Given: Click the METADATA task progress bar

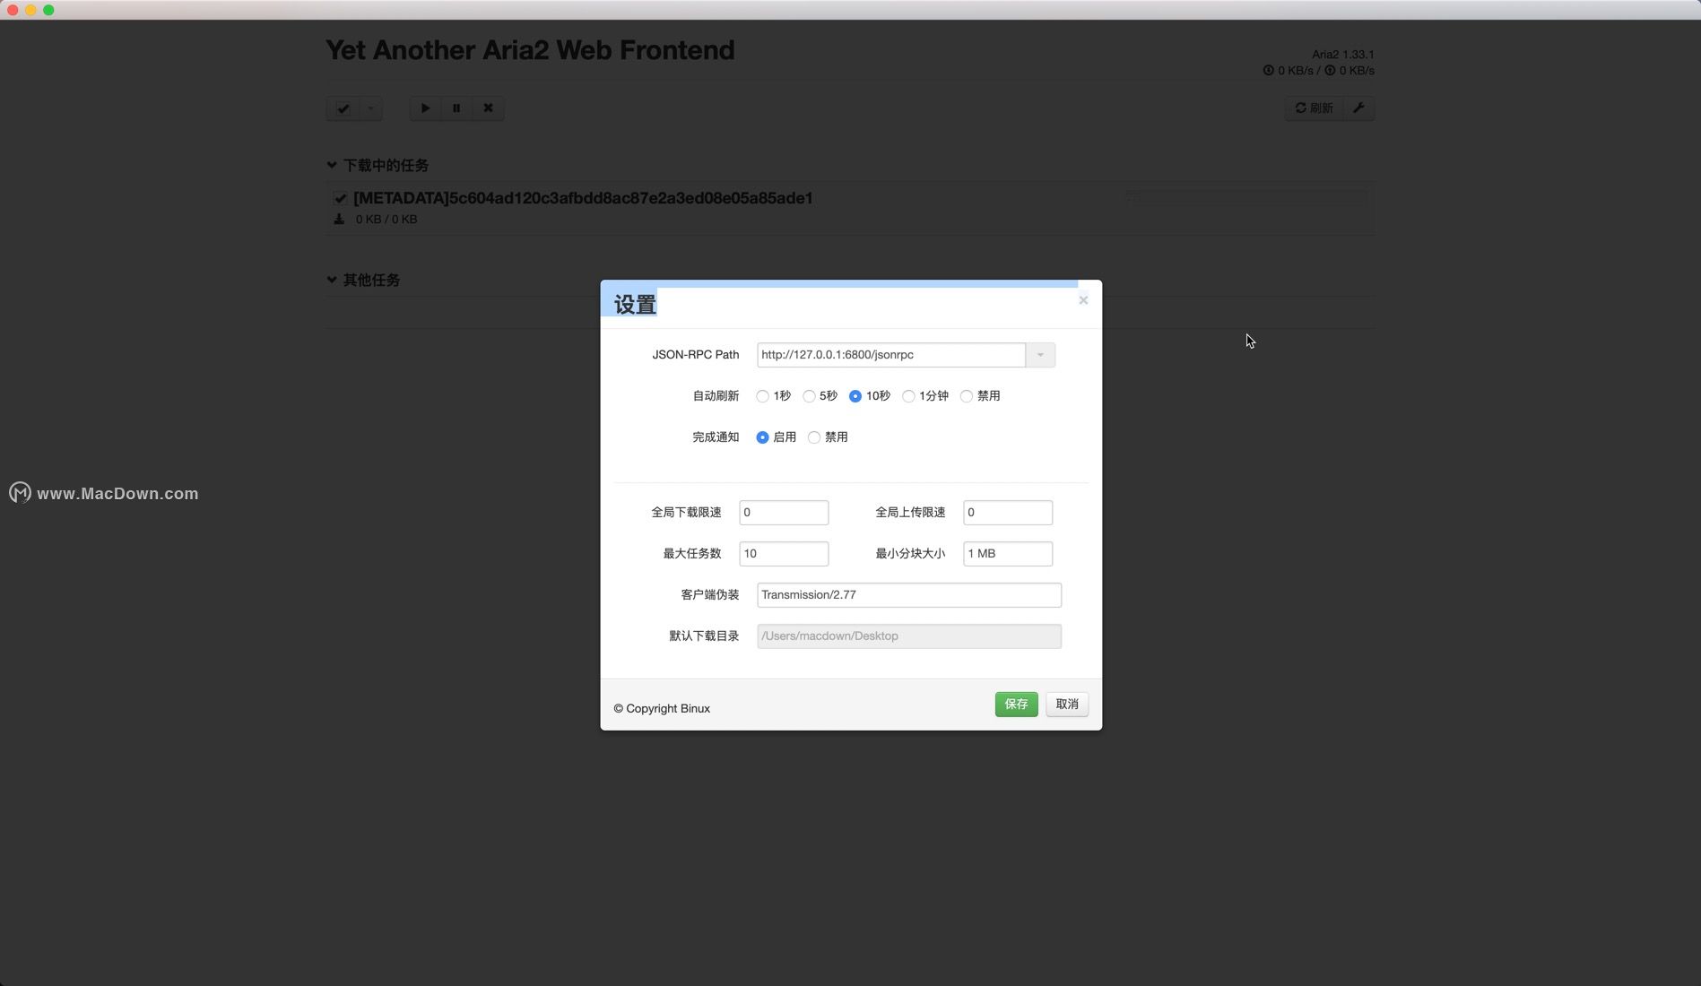Looking at the screenshot, I should click(x=1246, y=197).
